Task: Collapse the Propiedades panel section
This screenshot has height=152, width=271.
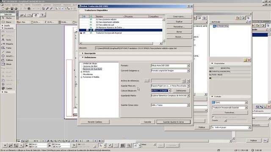Action: (212, 63)
